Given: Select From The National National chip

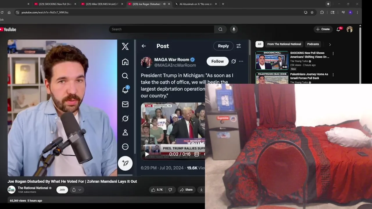Looking at the screenshot, I should [284, 44].
